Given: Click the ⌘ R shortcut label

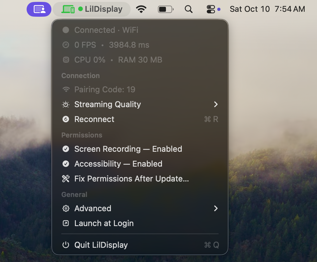Looking at the screenshot, I should point(211,119).
